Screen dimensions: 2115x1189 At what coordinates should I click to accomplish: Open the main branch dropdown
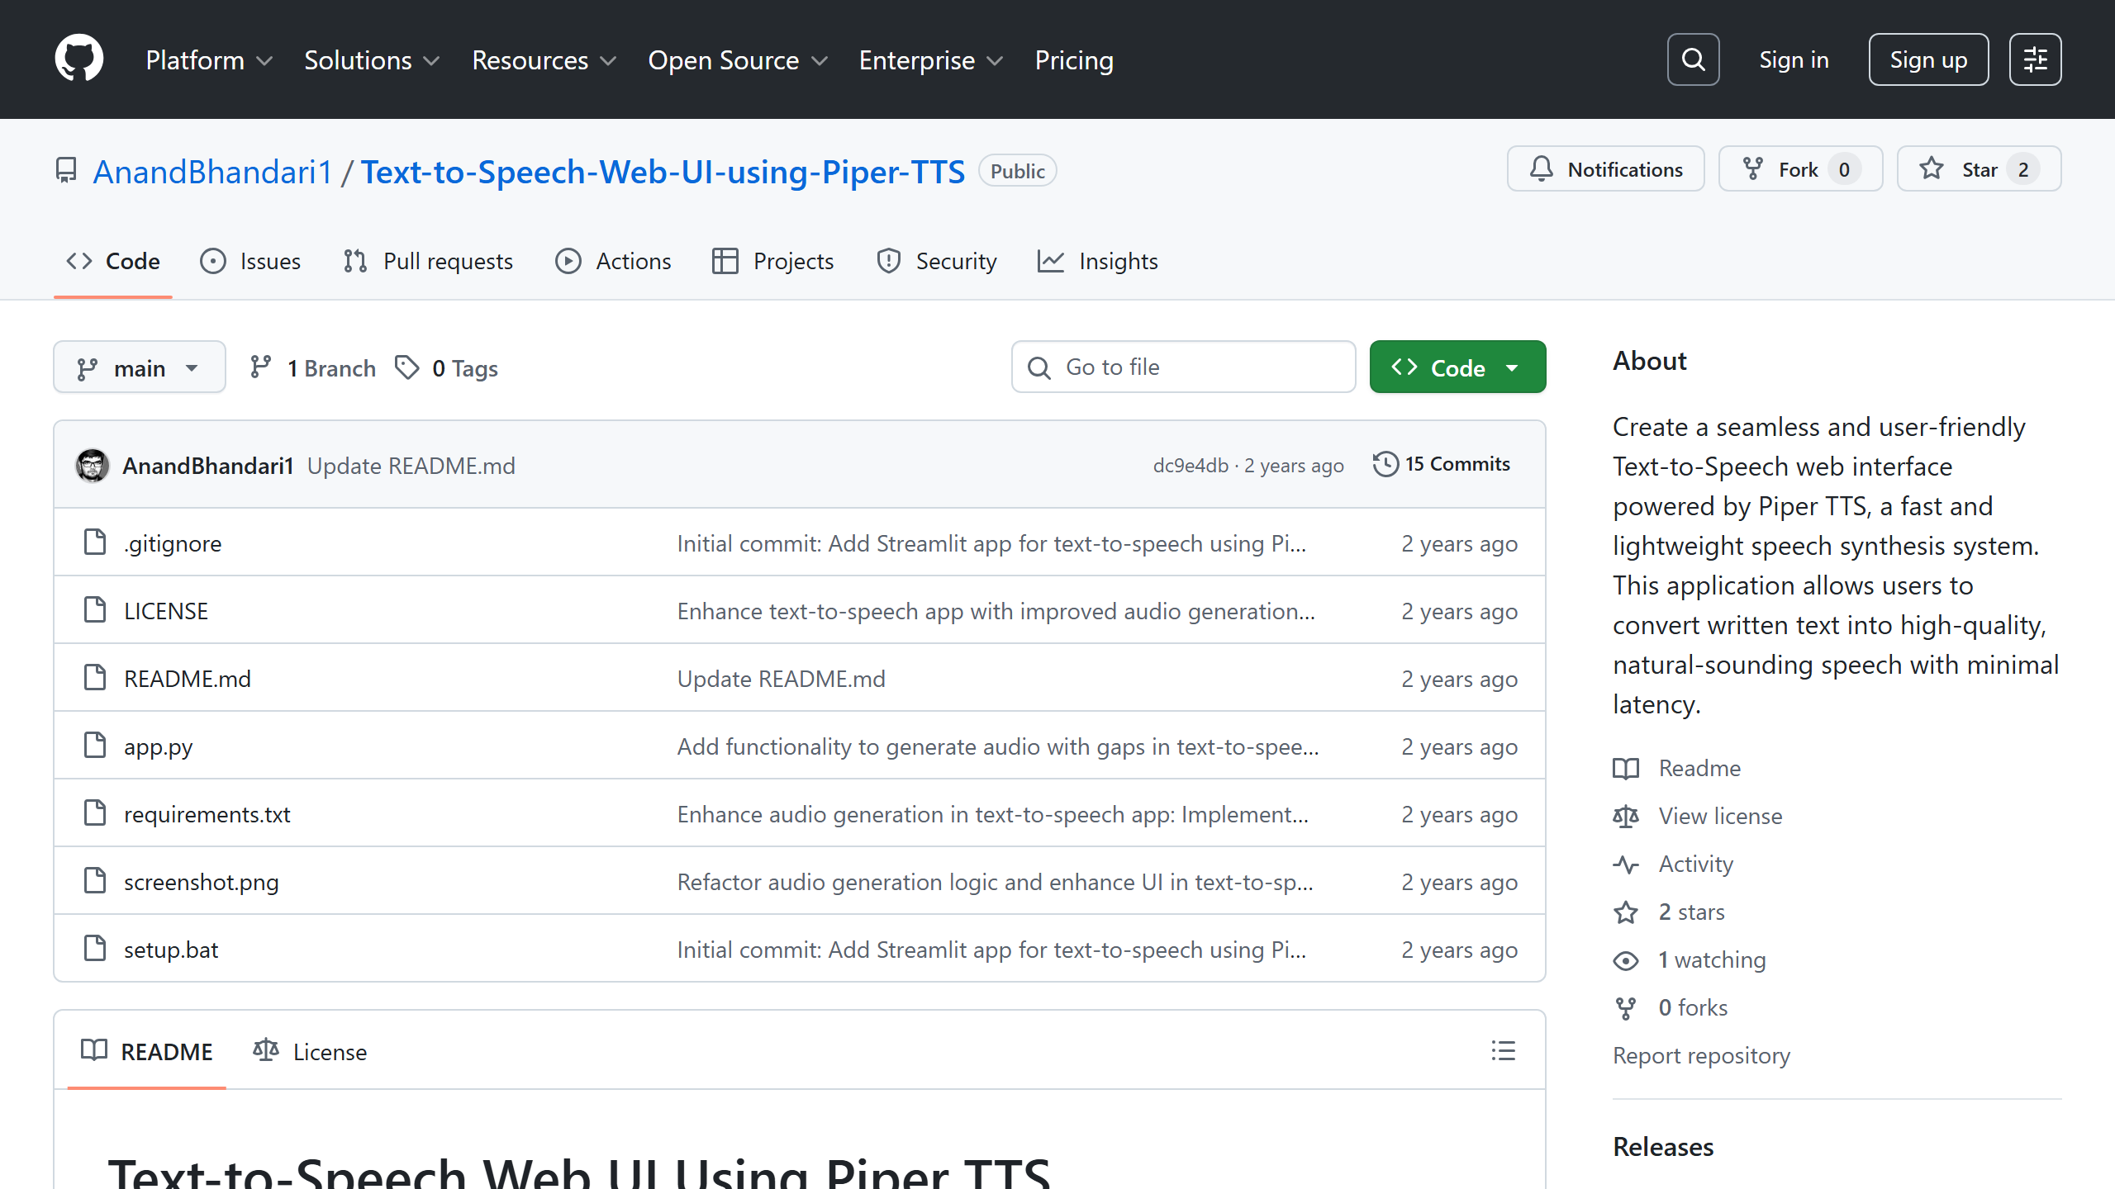pos(139,367)
